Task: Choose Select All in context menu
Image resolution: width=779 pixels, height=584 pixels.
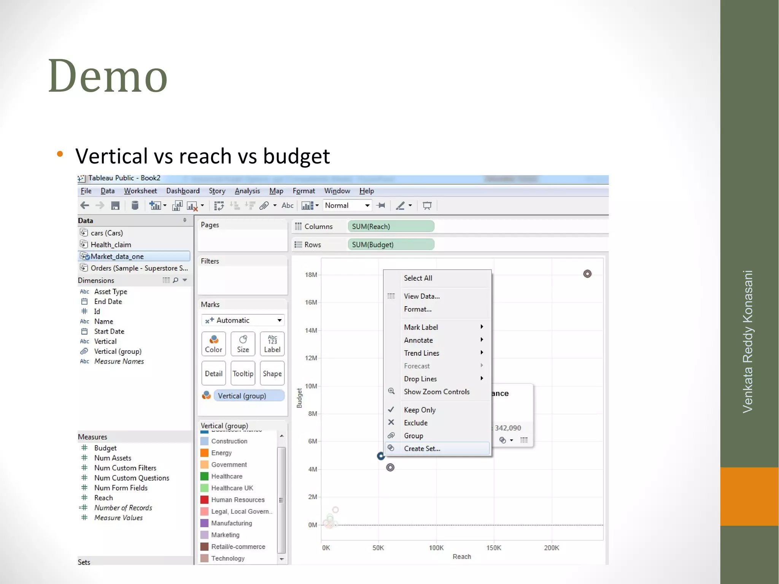Action: [437, 278]
